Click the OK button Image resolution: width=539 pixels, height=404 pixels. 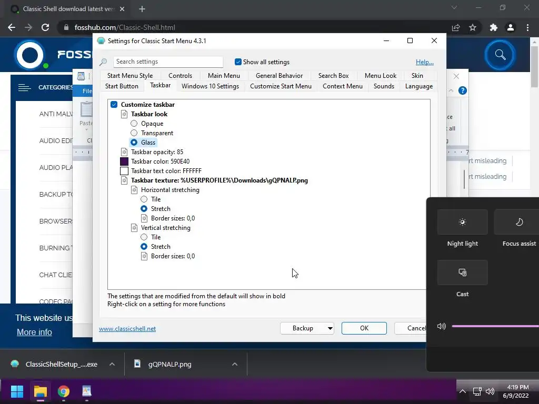(364, 328)
